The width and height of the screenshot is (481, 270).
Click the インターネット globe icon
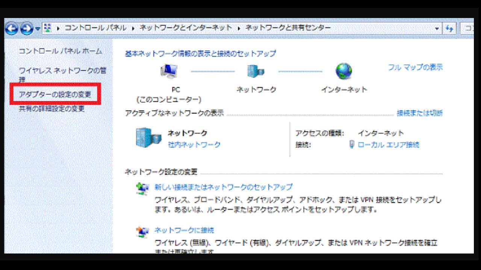pyautogui.click(x=343, y=71)
